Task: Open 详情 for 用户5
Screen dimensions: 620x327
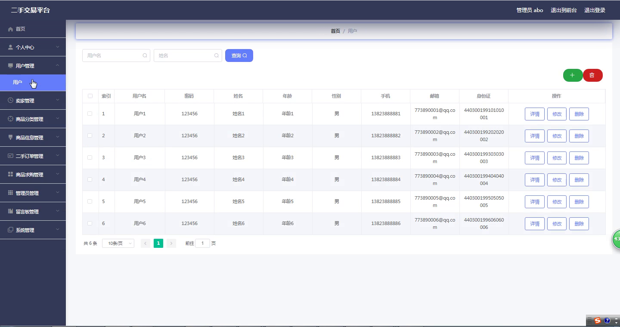Action: (x=535, y=202)
